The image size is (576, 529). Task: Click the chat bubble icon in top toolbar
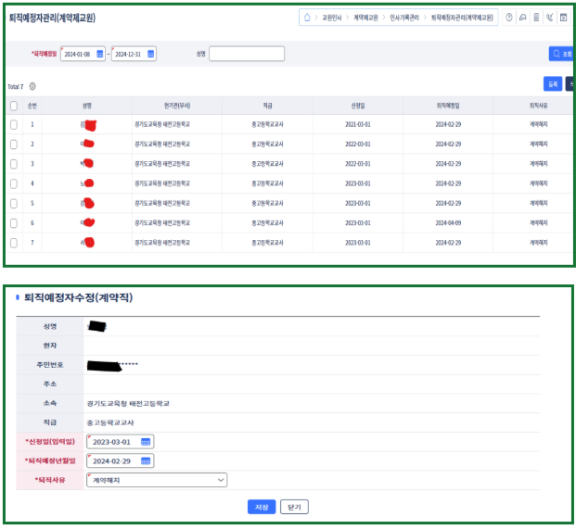coord(522,18)
